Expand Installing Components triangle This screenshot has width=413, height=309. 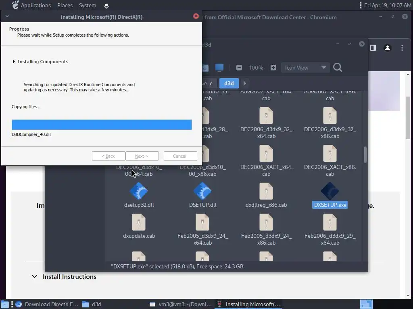click(14, 62)
